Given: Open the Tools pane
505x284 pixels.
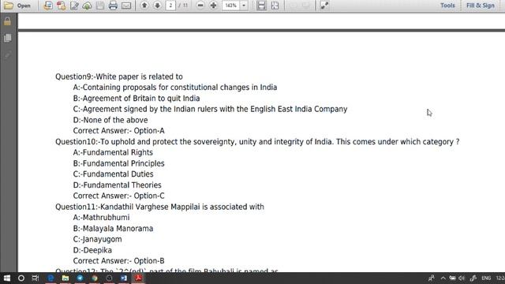Looking at the screenshot, I should click(x=447, y=6).
